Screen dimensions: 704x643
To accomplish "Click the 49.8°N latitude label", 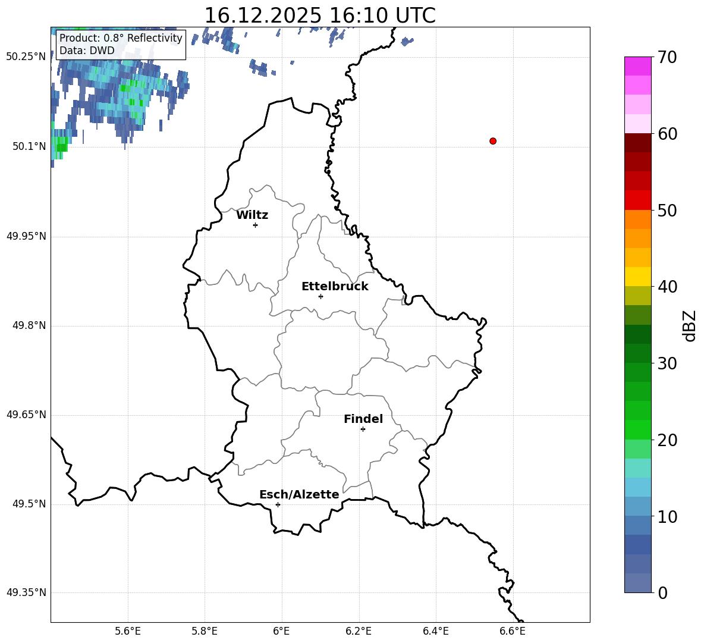I will tap(29, 325).
